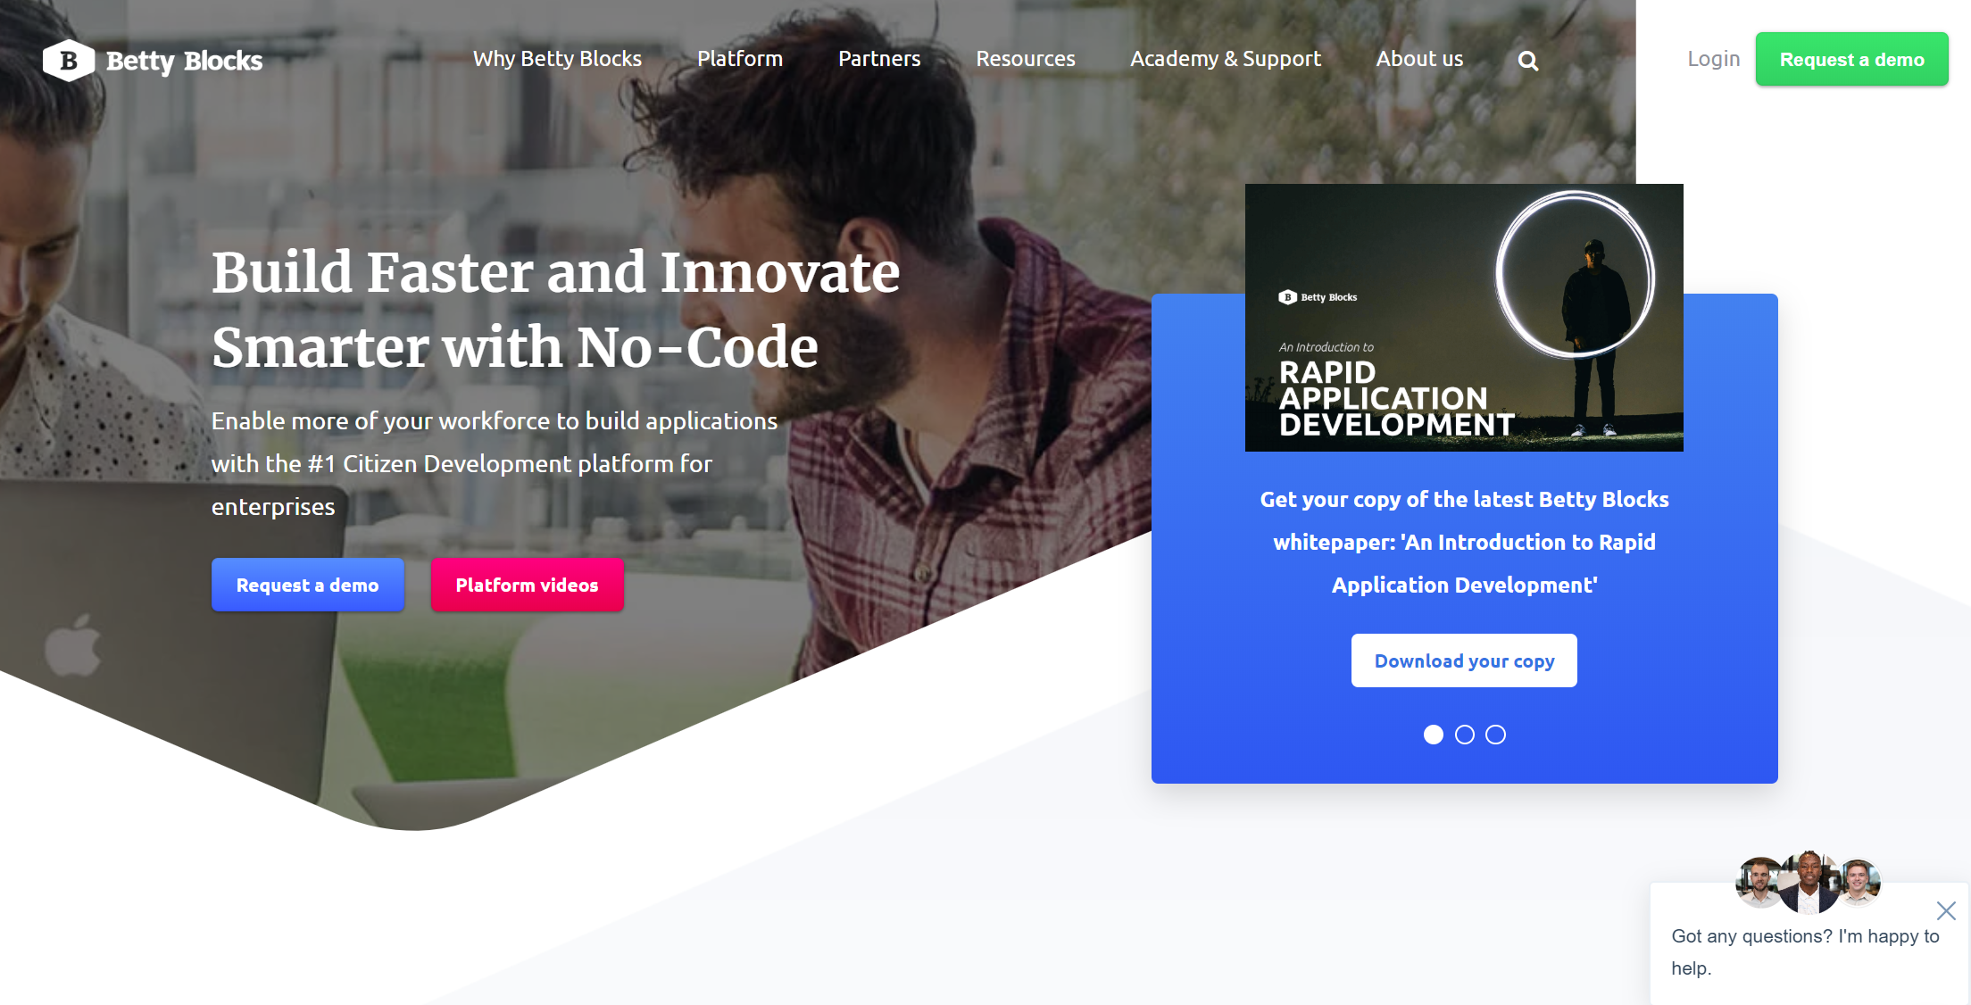Select the About us menu item
1971x1005 pixels.
pyautogui.click(x=1420, y=58)
